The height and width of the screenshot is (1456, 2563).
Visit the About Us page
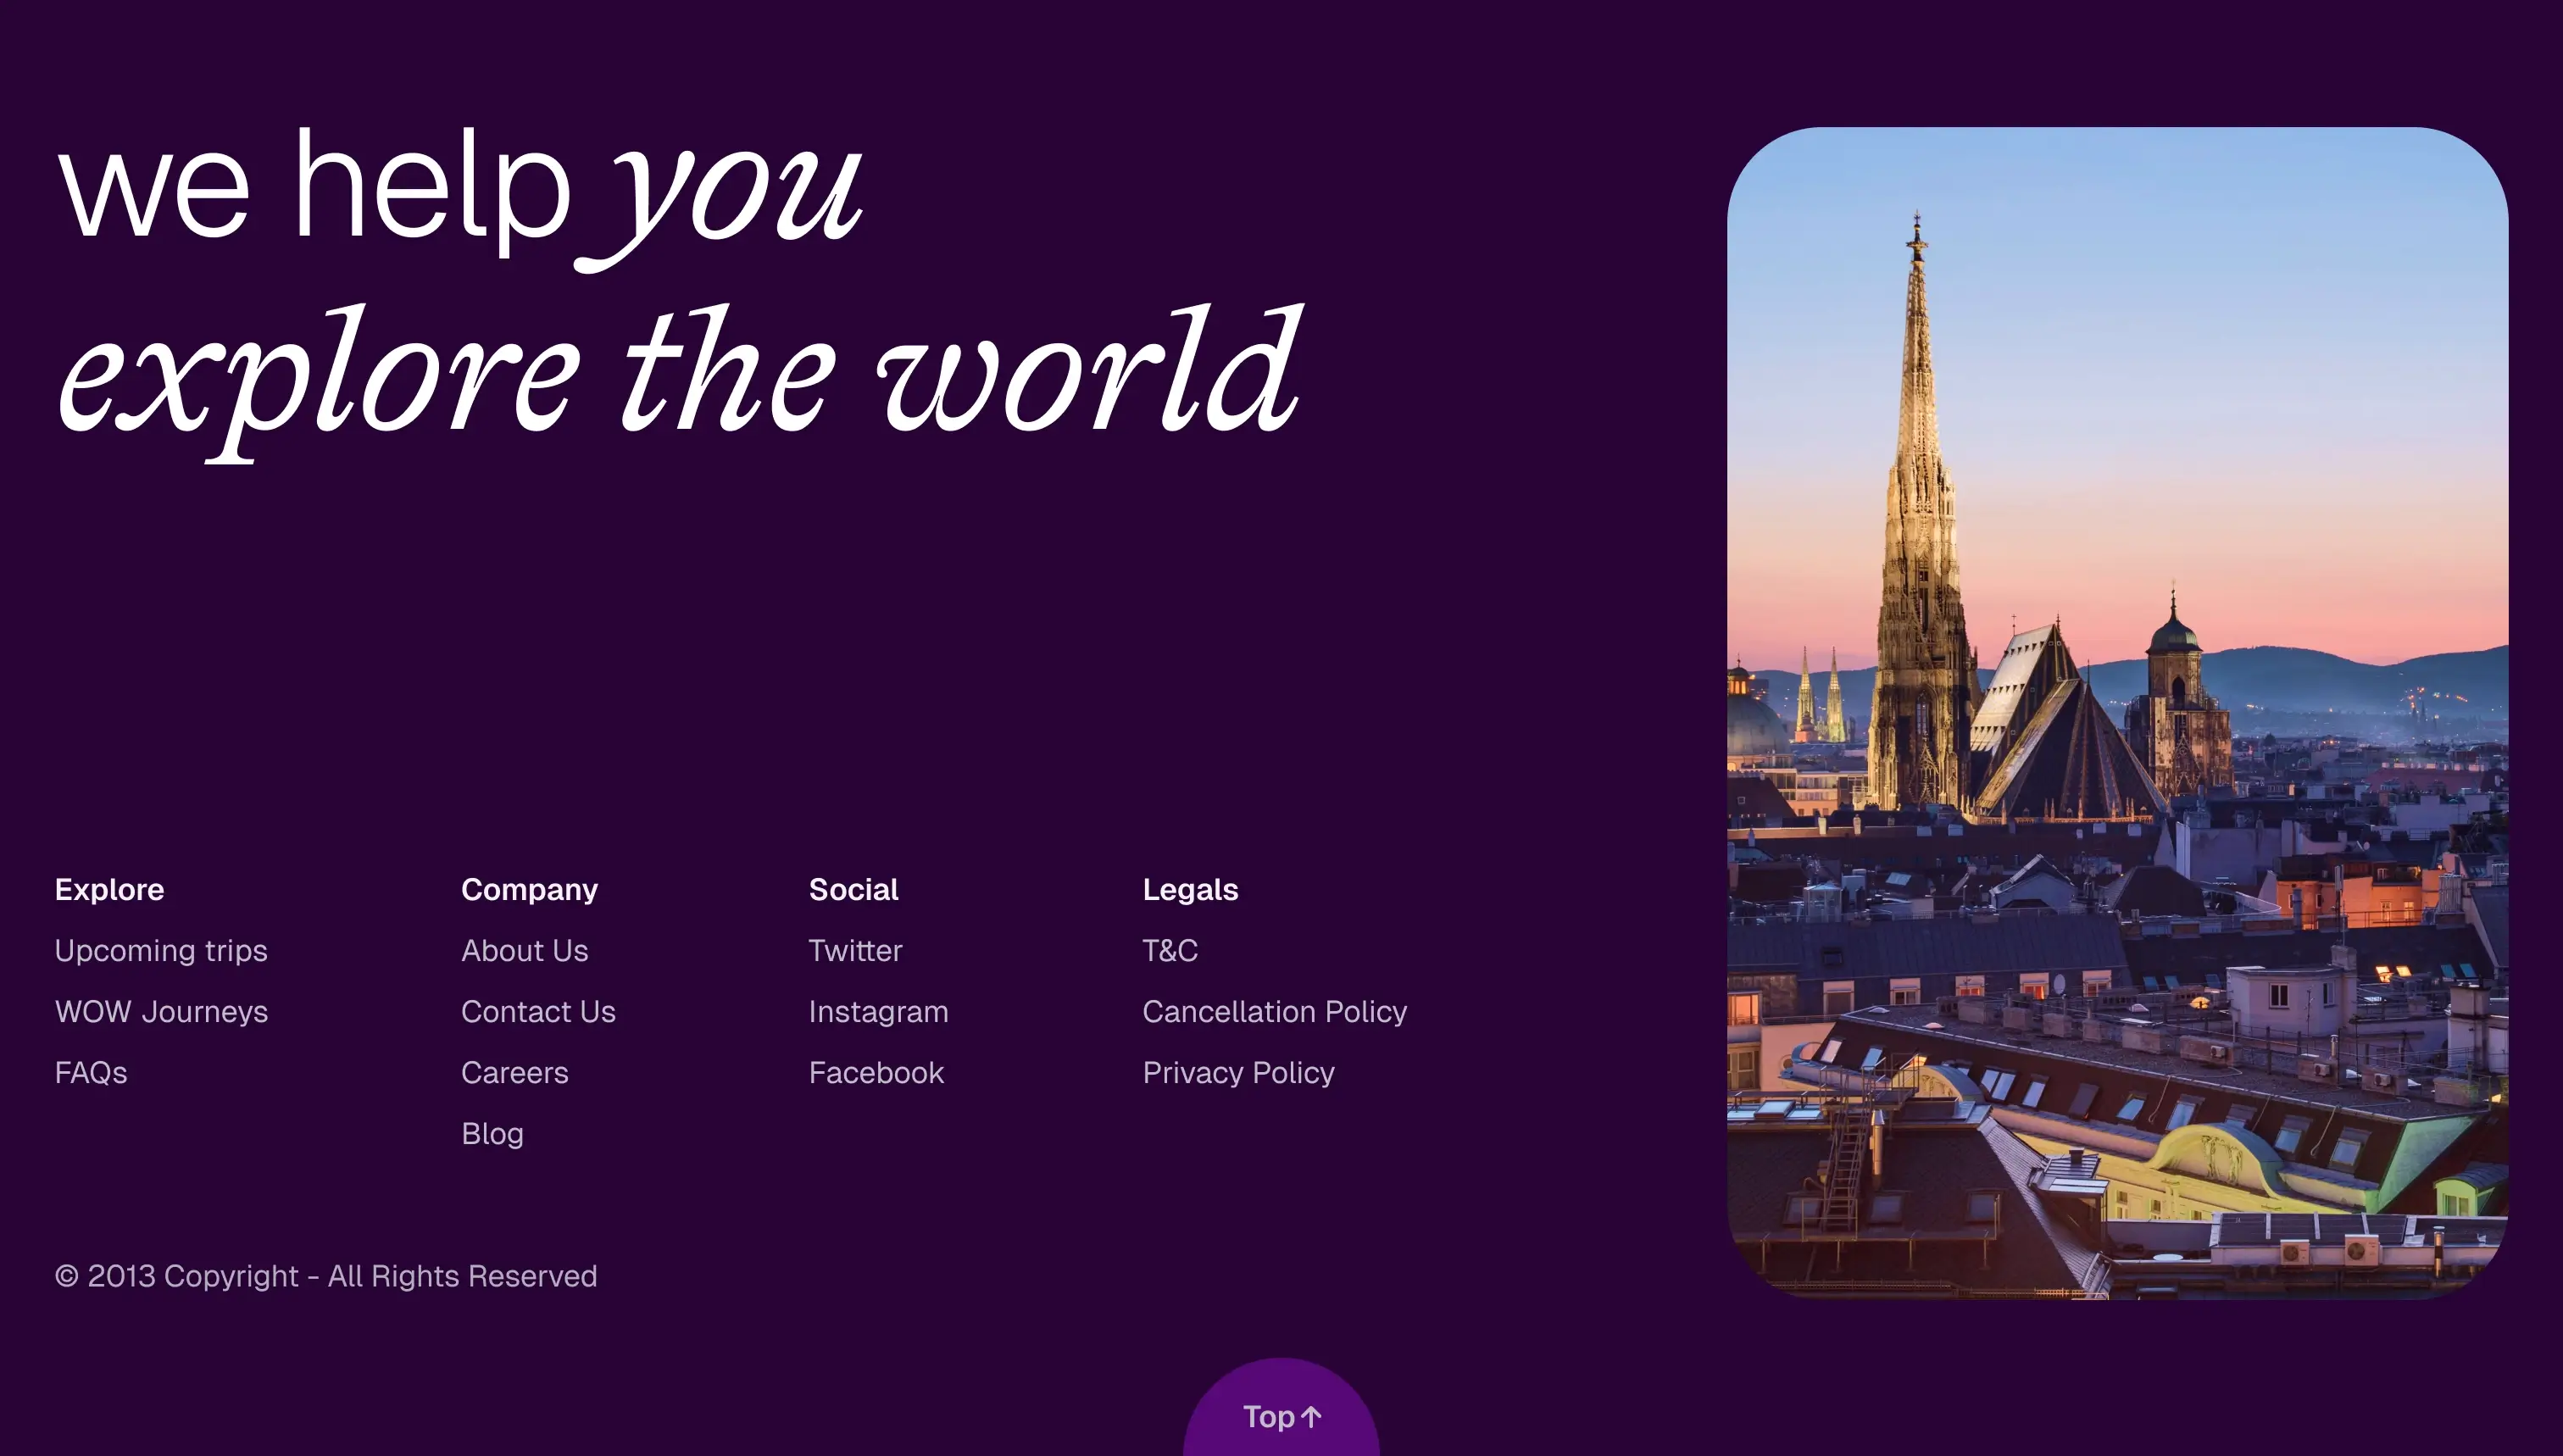524,950
